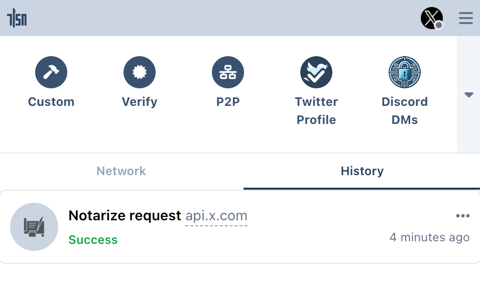The height and width of the screenshot is (283, 480).
Task: Click the Notarize request document icon
Action: (x=34, y=227)
